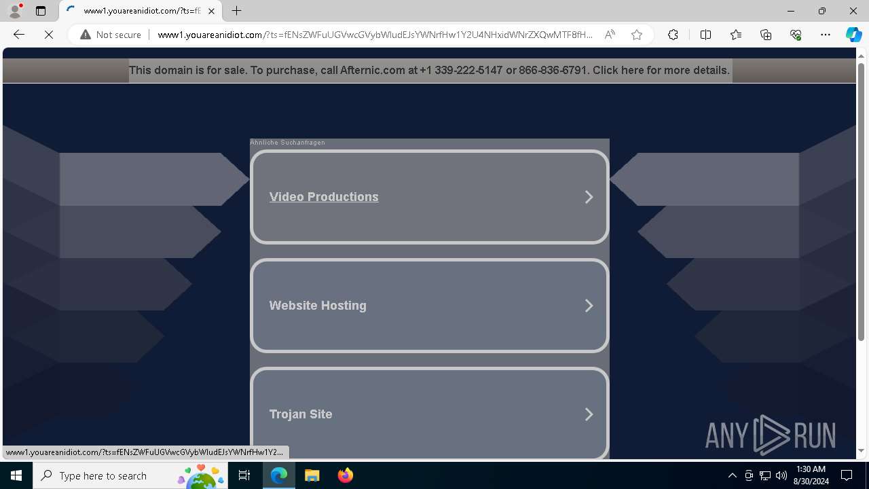Open the Extensions puzzle icon
This screenshot has height=489, width=869.
point(673,35)
